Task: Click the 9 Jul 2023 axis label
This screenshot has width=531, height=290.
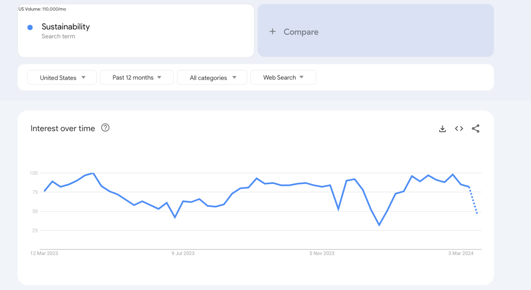Action: (184, 253)
